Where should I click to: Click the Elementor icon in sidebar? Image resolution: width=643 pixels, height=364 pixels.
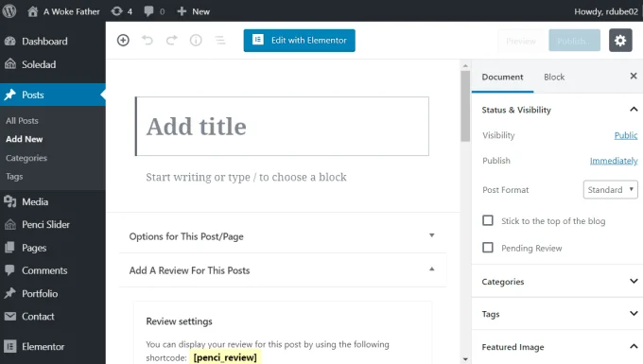click(9, 346)
